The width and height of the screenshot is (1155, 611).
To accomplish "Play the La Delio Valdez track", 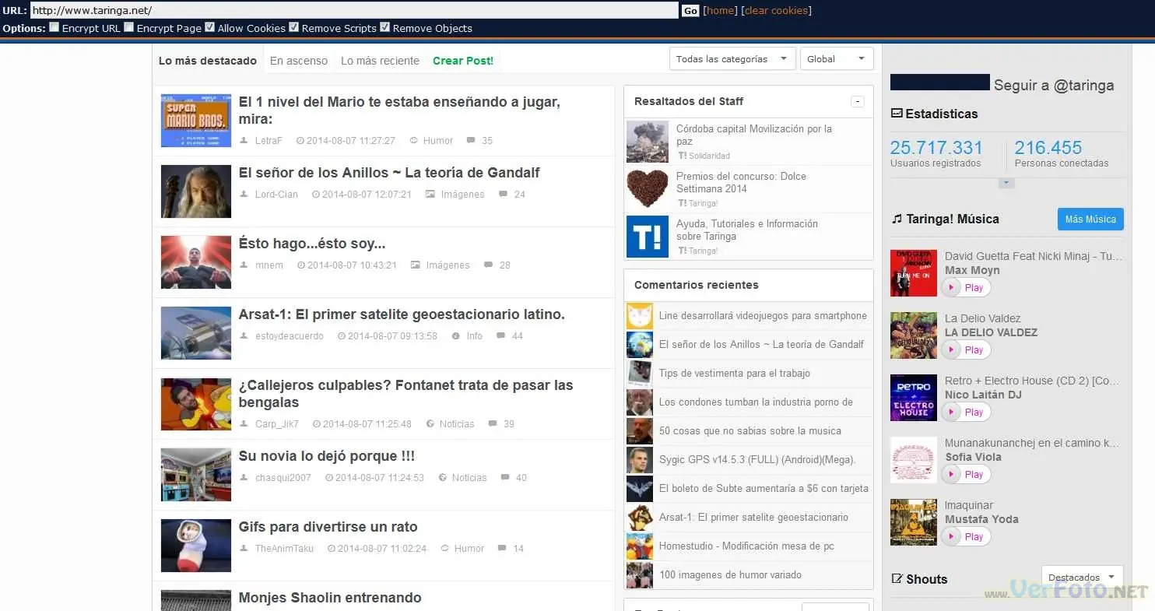I will [966, 350].
